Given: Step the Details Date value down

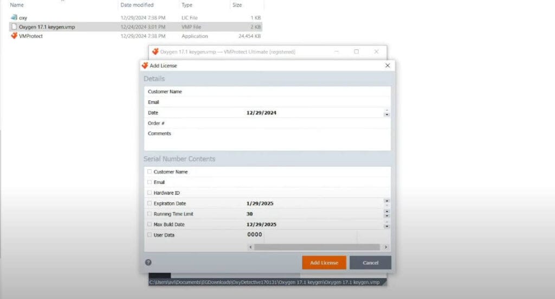Looking at the screenshot, I should click(386, 115).
